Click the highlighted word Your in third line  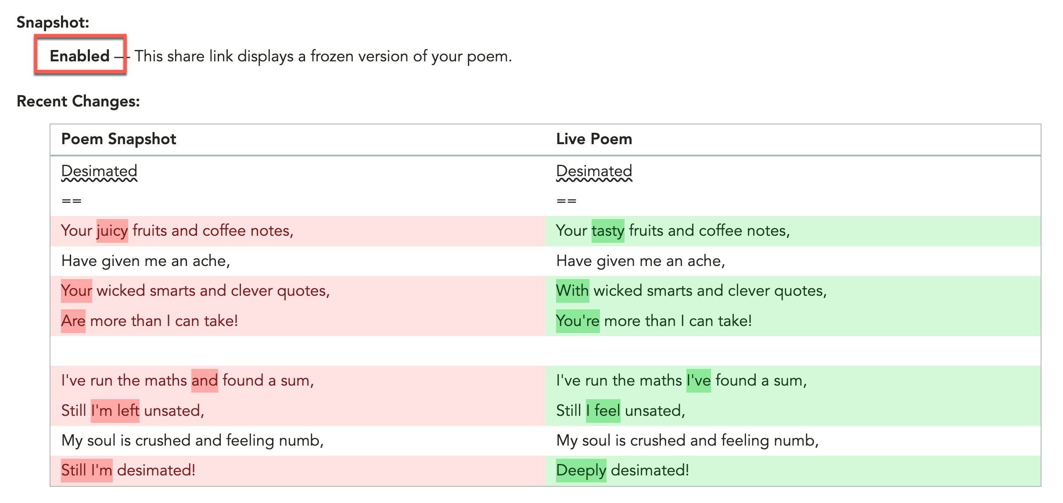tap(75, 290)
